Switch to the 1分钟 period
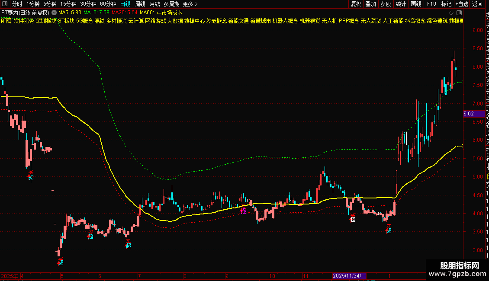489x281 pixels. pos(33,4)
